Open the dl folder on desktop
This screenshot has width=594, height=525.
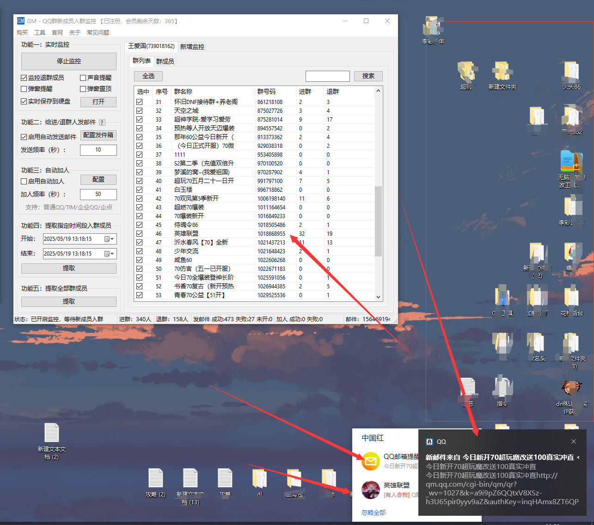point(259,482)
